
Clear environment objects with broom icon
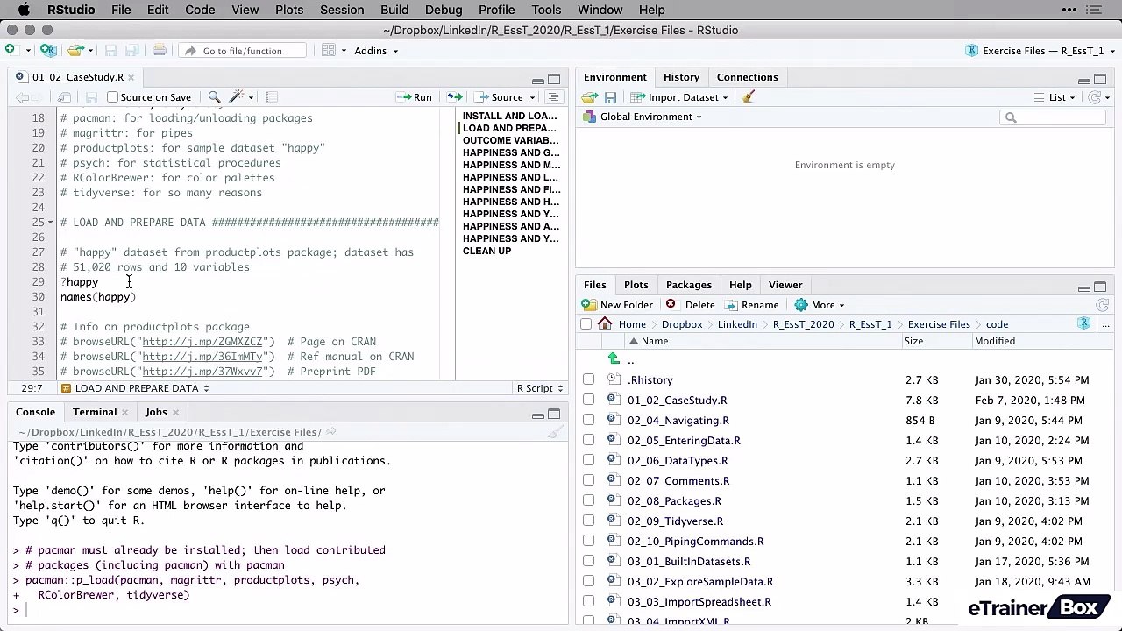pos(748,97)
